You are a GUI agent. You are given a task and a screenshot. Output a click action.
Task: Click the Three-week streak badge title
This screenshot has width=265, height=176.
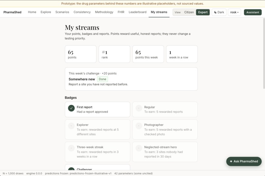[x=90, y=147]
